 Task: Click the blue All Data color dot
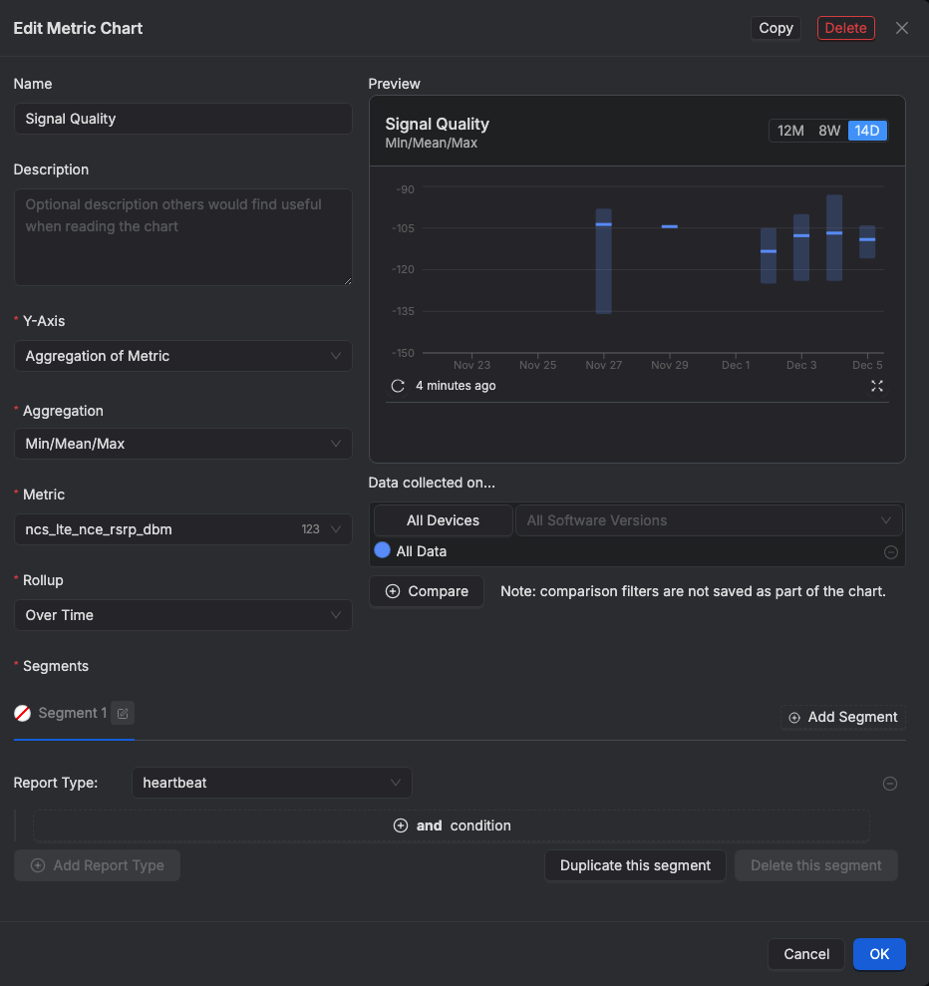point(382,550)
